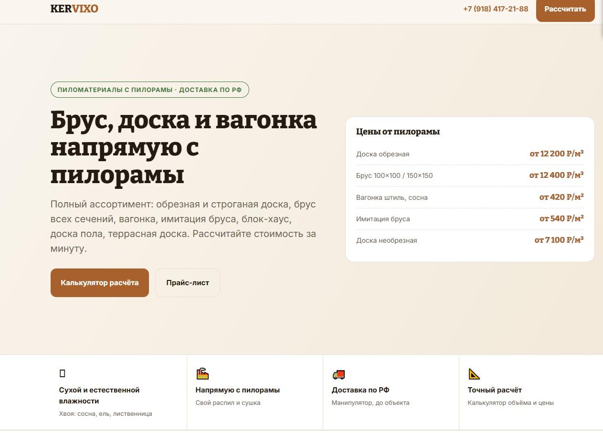The height and width of the screenshot is (433, 603).
Task: Click the icon above Сухой и естественной влажности
Action: coord(63,373)
